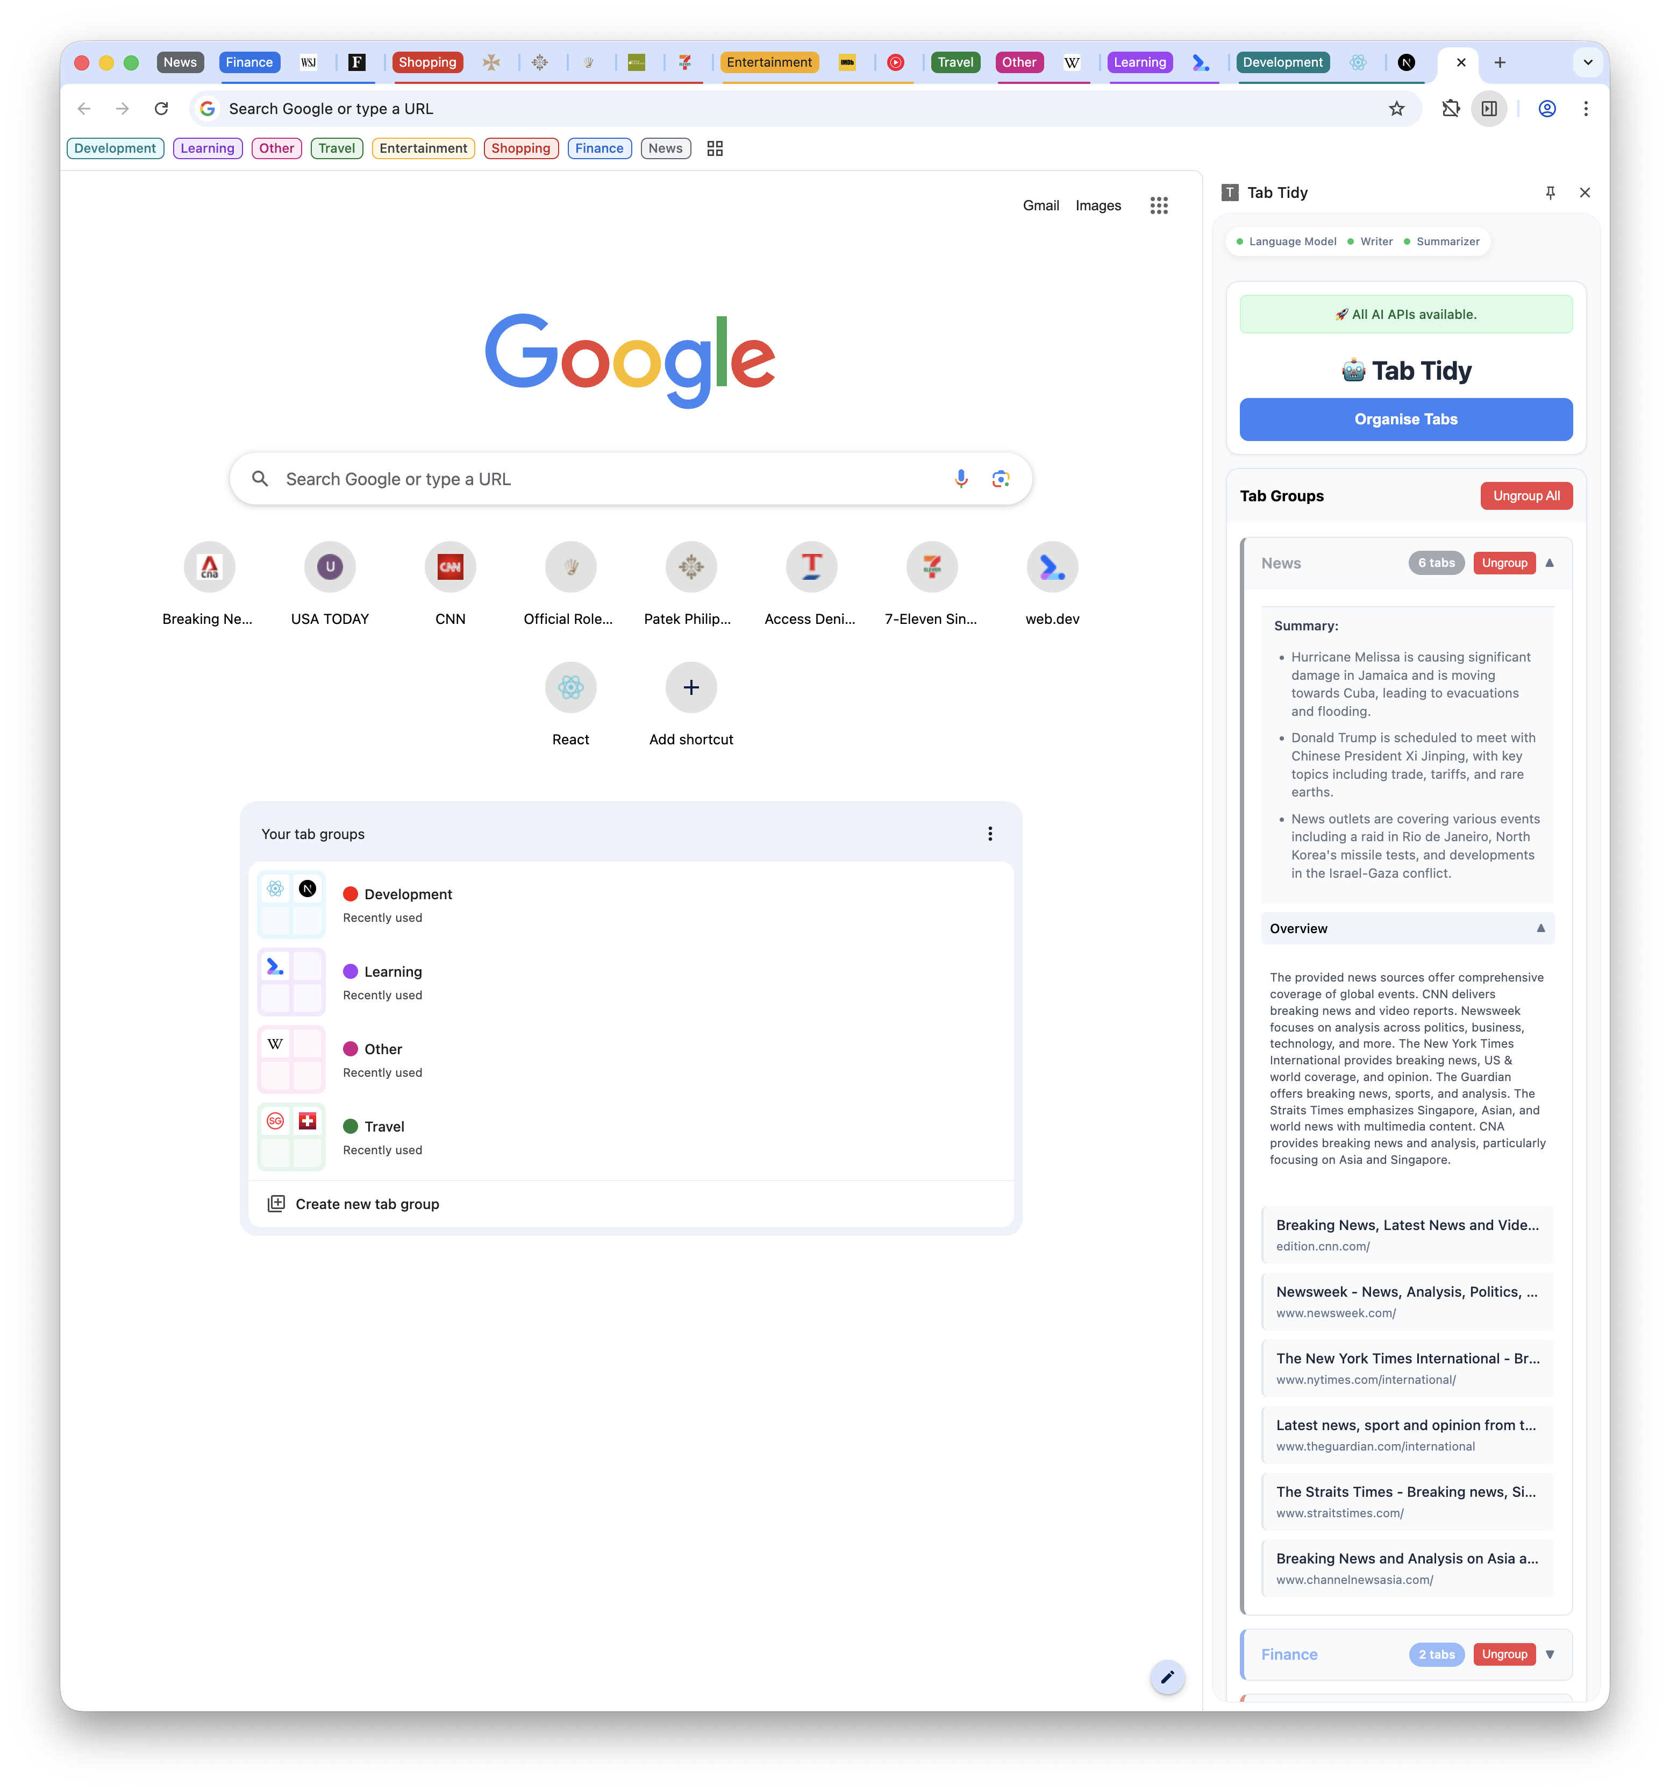Open the saved tab groups grid icon
This screenshot has width=1670, height=1791.
point(715,148)
